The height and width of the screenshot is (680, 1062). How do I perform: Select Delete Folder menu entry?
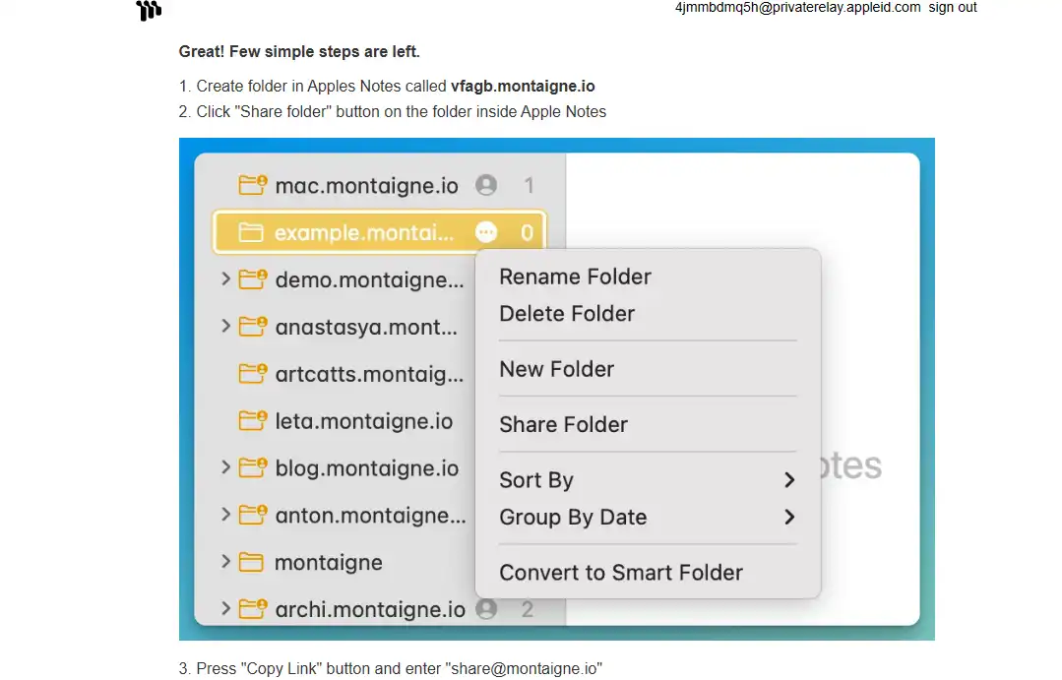coord(567,314)
